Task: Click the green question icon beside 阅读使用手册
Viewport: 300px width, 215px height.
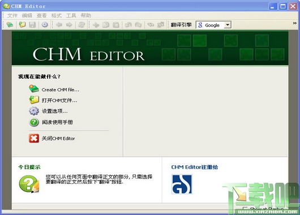Action: pyautogui.click(x=34, y=122)
